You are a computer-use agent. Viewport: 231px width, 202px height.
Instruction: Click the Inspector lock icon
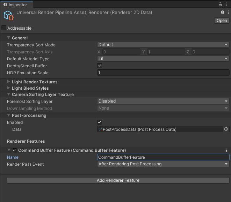[x=220, y=4]
